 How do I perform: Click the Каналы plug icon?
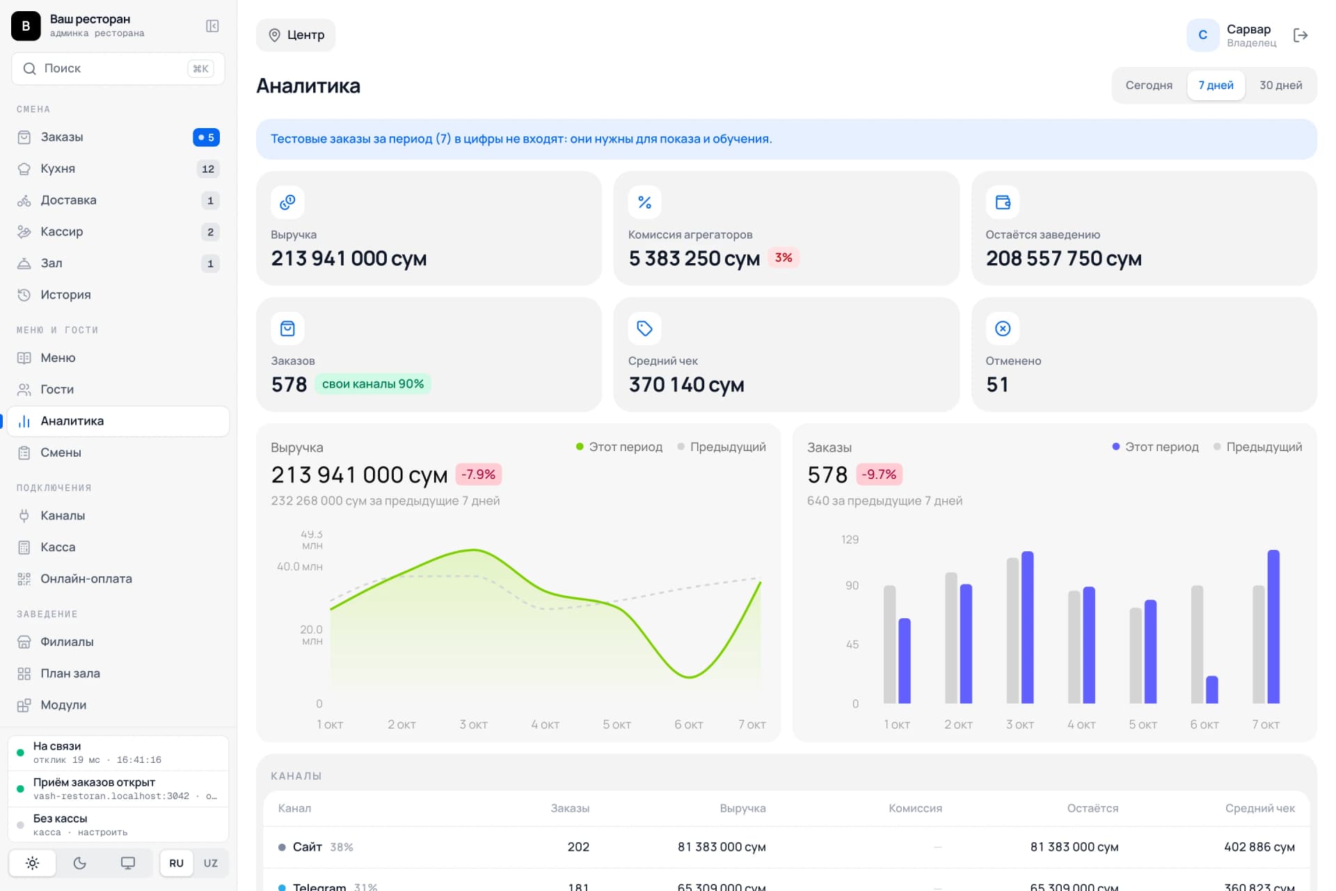coord(24,516)
